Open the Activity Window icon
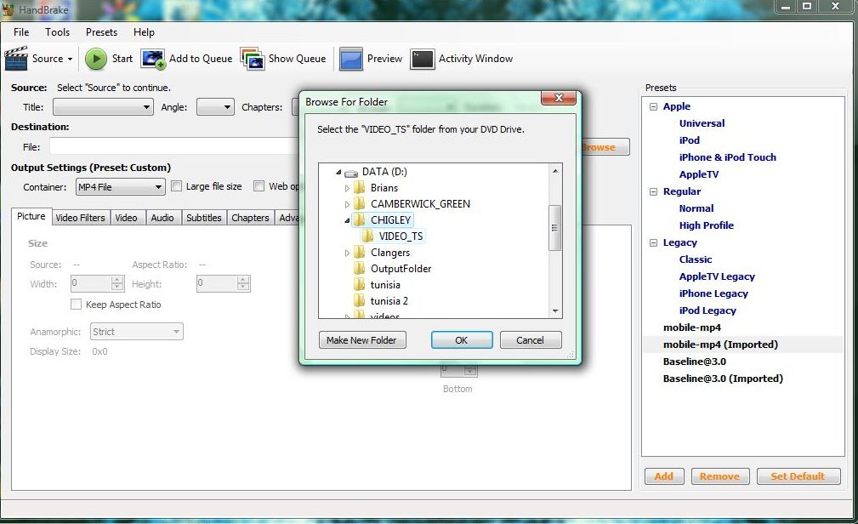858x524 pixels. coord(422,58)
